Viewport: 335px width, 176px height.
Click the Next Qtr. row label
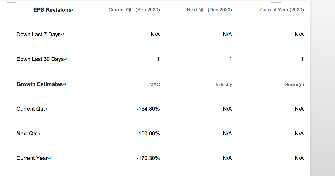tap(27, 133)
